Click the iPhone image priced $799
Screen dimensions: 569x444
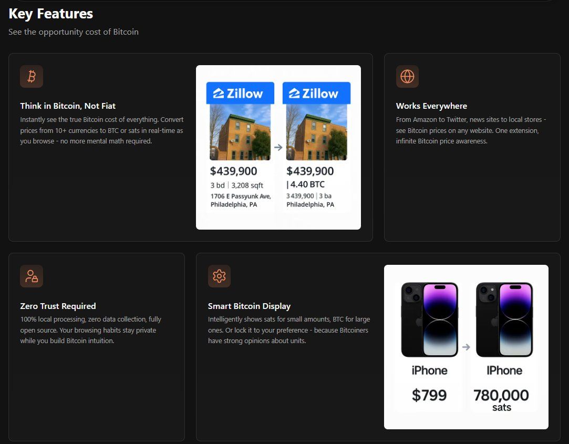pyautogui.click(x=429, y=319)
